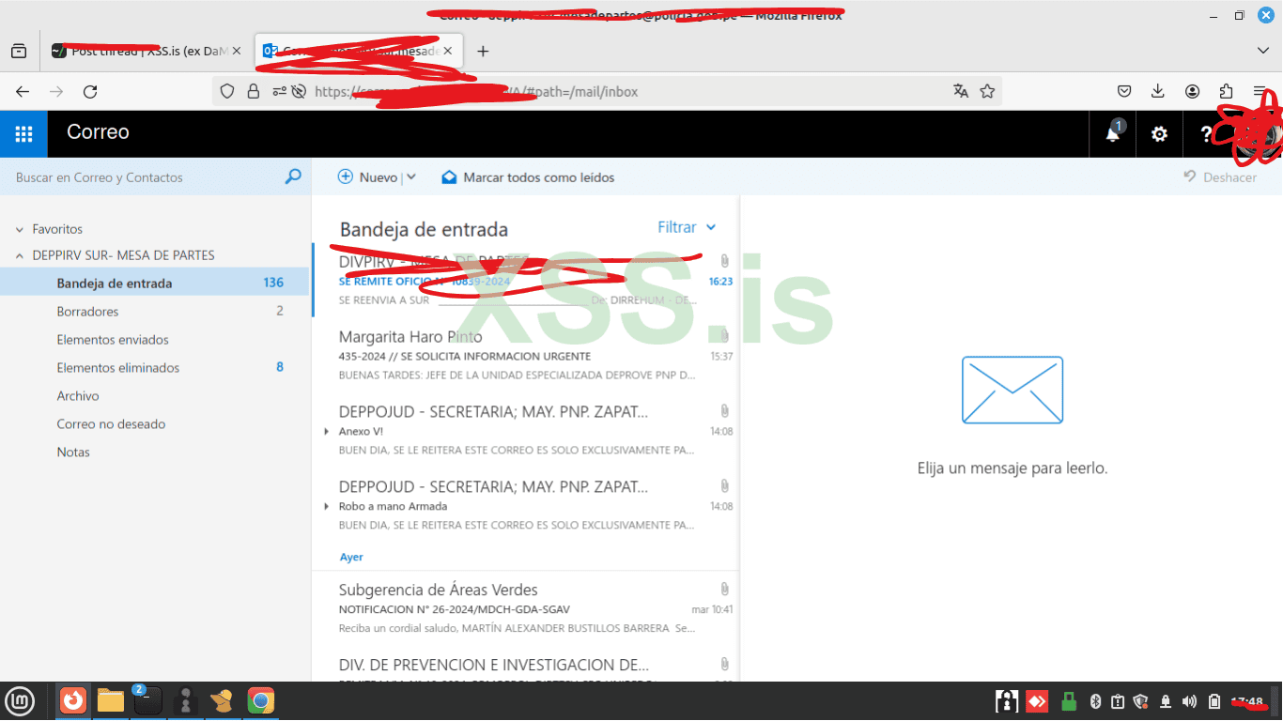Screen dimensions: 1283x721
Task: Open the Margarita Haro Pinto message
Action: point(526,356)
